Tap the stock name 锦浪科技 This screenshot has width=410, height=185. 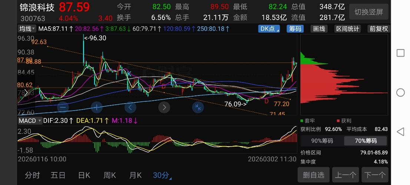[37, 7]
